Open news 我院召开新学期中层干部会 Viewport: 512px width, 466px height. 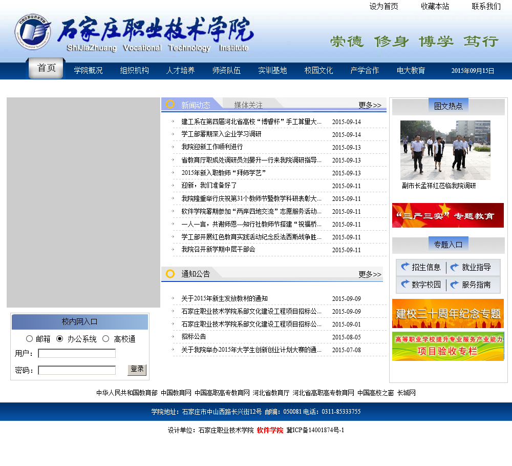[x=218, y=250]
